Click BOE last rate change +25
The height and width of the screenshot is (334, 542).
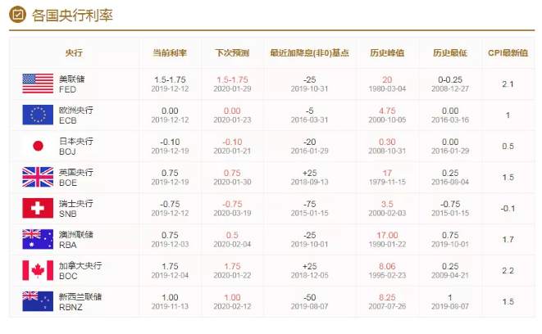pyautogui.click(x=309, y=173)
